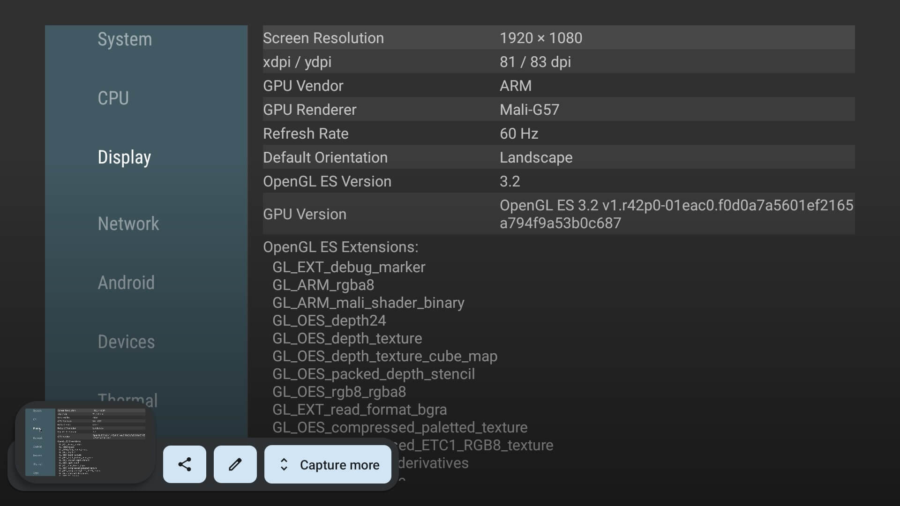
Task: Select the Display tab
Action: [x=124, y=157]
